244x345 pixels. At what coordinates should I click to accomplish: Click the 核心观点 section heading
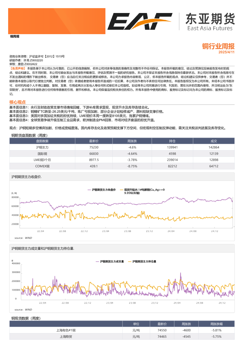tap(17, 102)
